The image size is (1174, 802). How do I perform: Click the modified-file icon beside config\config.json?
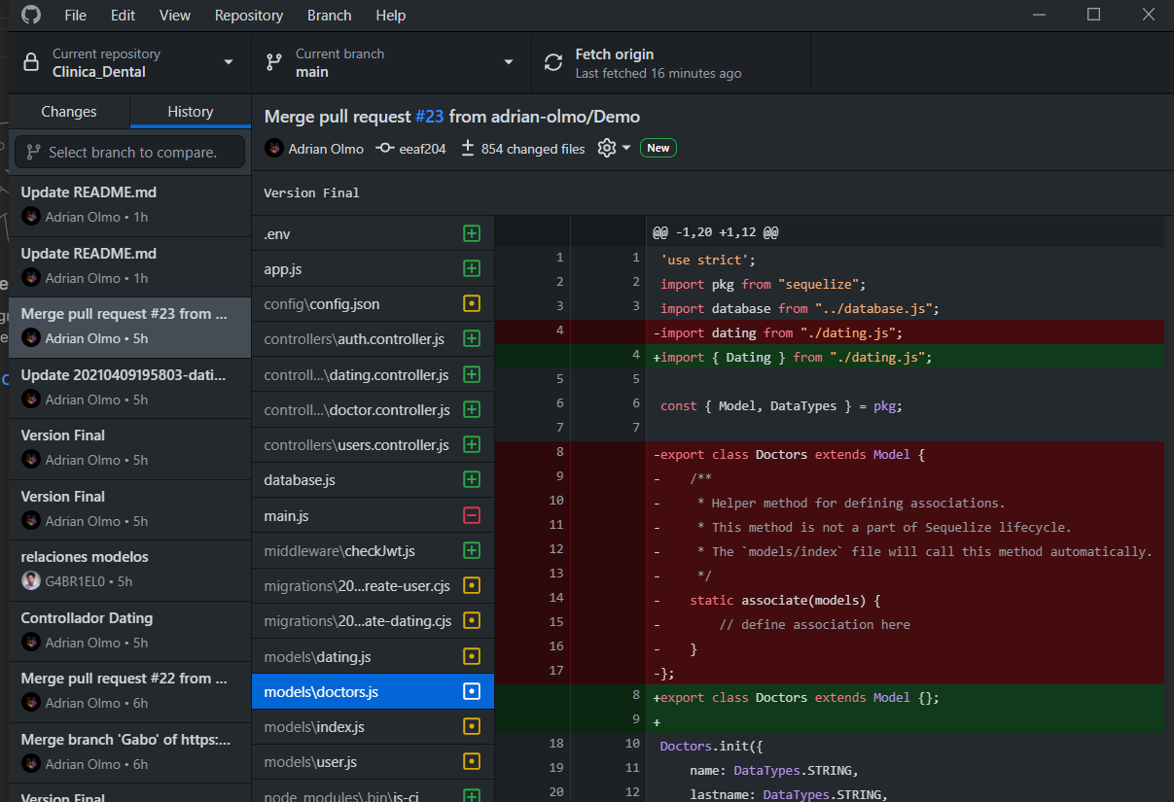tap(472, 303)
